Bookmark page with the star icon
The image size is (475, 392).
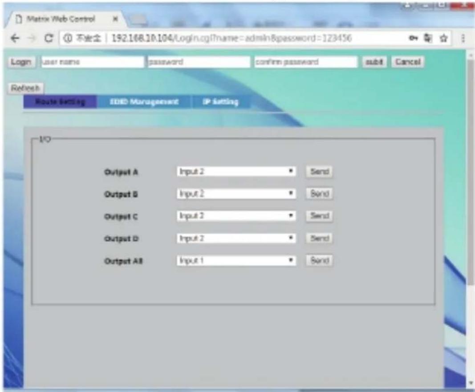point(444,38)
